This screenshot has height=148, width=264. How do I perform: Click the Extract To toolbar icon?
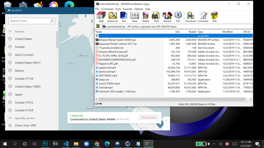coord(112,17)
